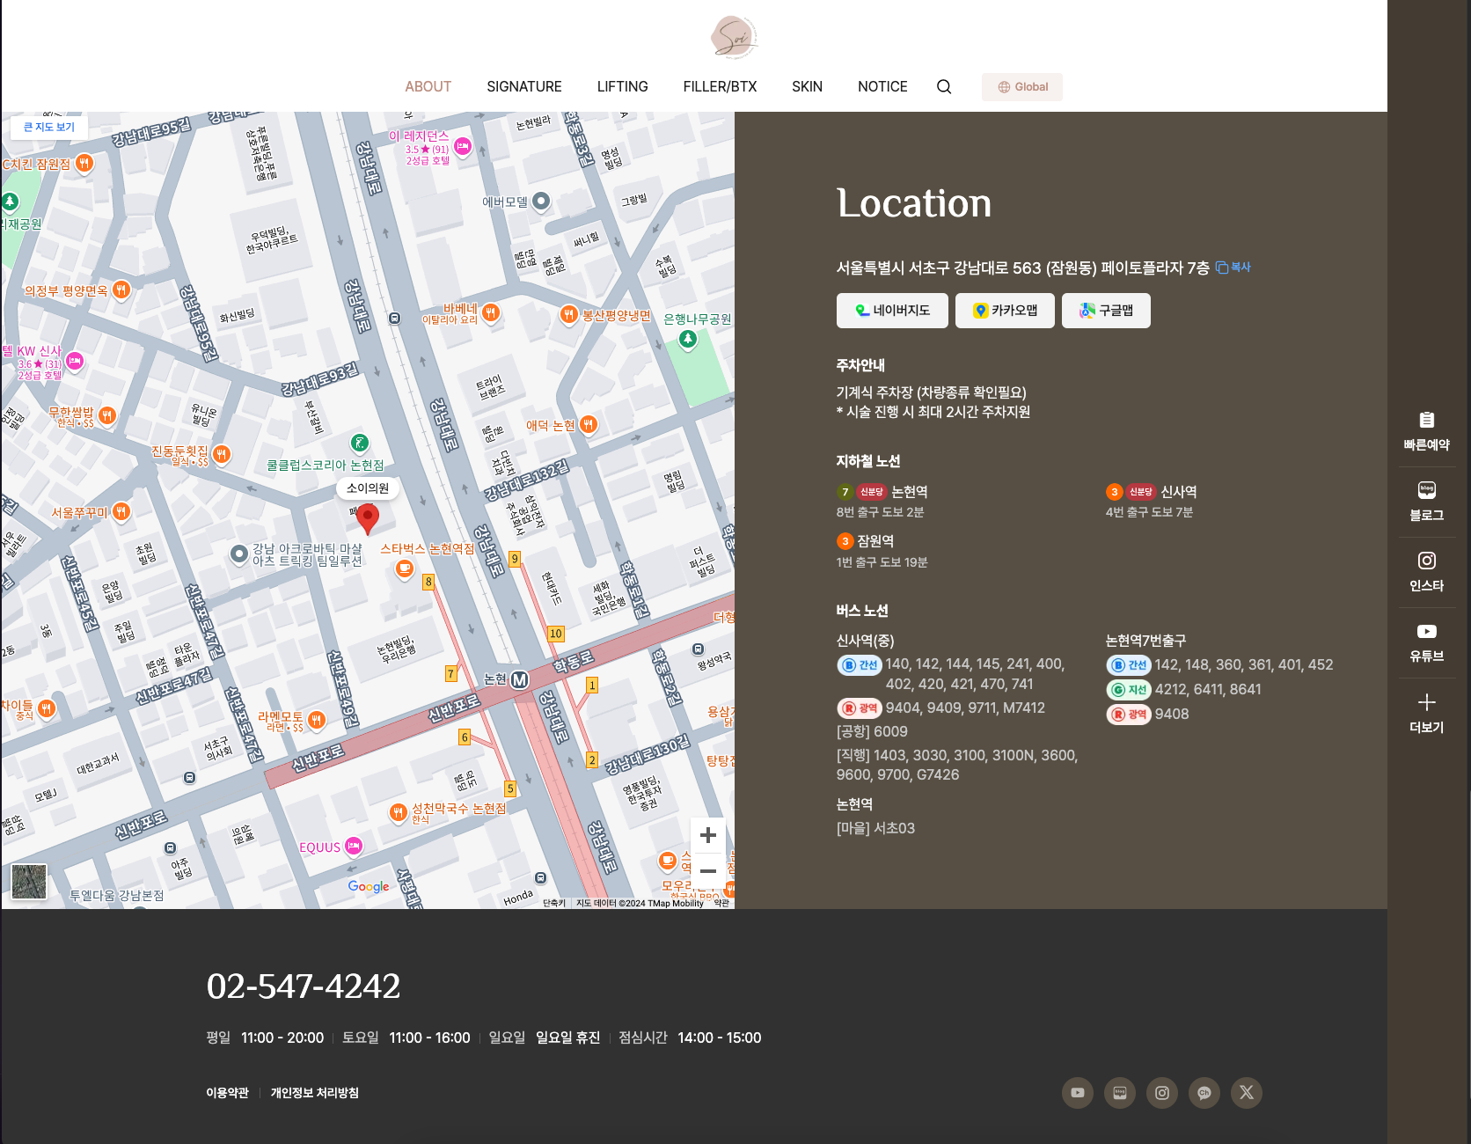
Task: Open the ABOUT menu
Action: tap(428, 86)
